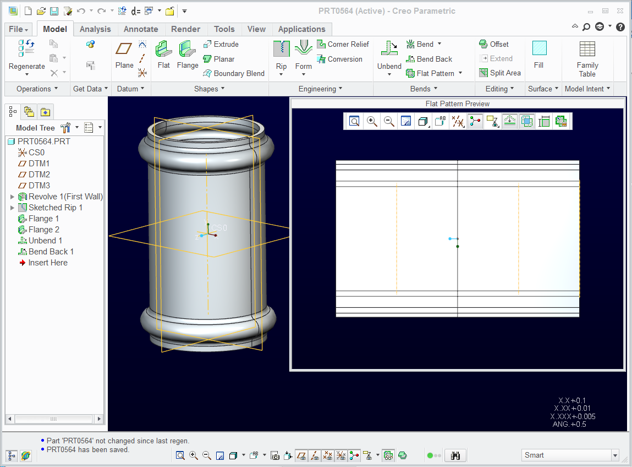Viewport: 632px width, 467px height.
Task: Open the Datum group dropdown
Action: click(130, 89)
